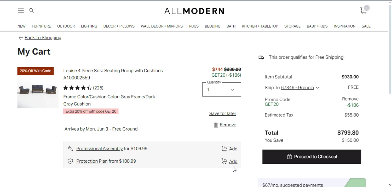Open the Quantity dropdown

[221, 89]
